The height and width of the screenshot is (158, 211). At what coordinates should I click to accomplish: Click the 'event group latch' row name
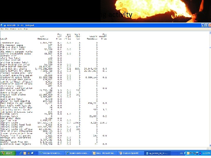tap(11, 99)
